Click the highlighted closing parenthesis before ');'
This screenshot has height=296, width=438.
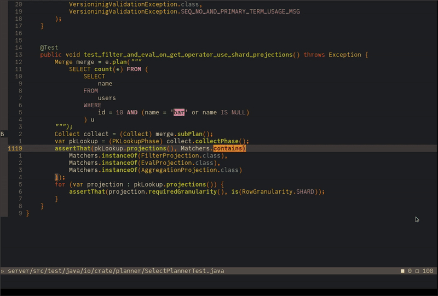(56, 177)
